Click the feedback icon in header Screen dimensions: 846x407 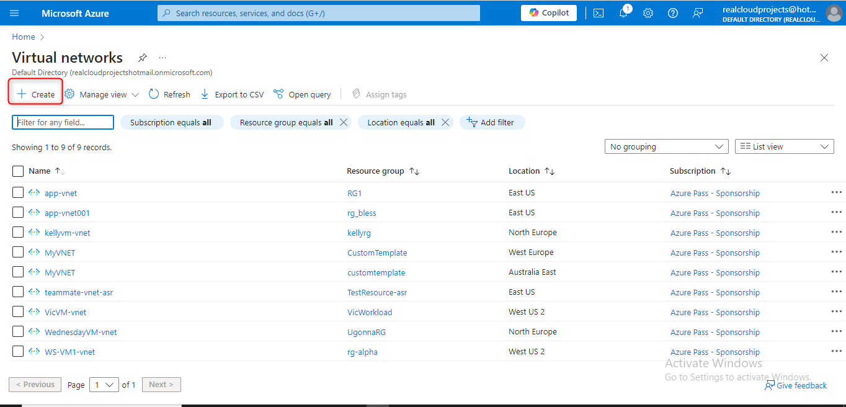(x=698, y=13)
